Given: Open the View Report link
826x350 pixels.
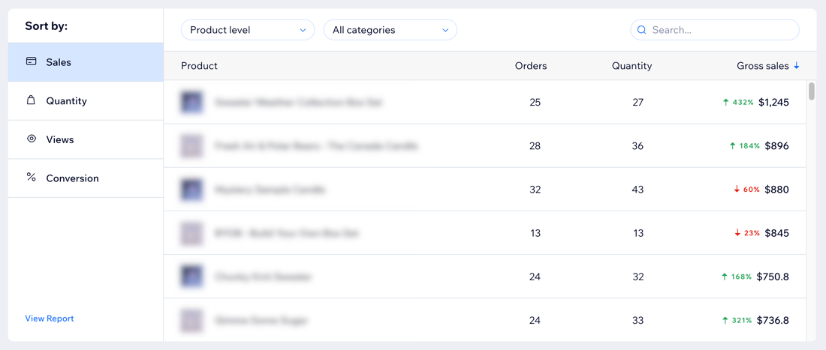Looking at the screenshot, I should (x=50, y=319).
